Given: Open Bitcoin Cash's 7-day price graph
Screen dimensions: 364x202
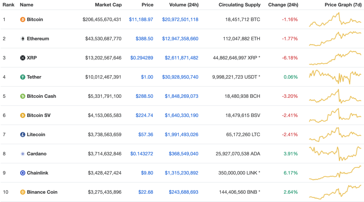Looking at the screenshot, I should tap(335, 96).
